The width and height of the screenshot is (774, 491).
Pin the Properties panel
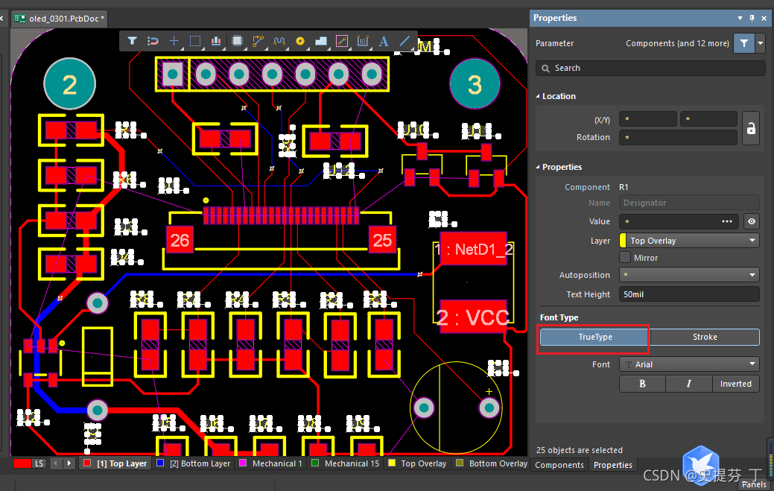[752, 19]
